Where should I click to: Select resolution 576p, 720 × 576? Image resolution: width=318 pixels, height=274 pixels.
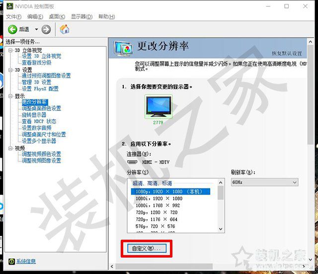pyautogui.click(x=156, y=226)
